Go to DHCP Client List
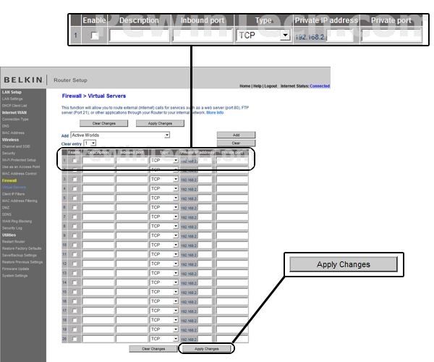 pyautogui.click(x=14, y=106)
